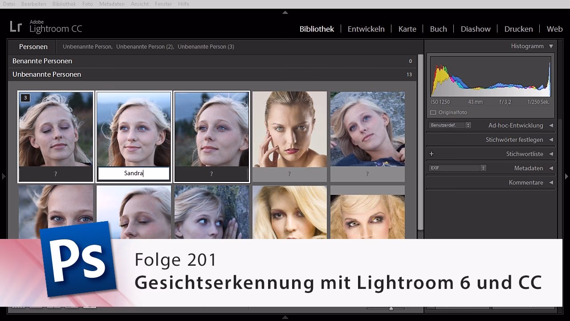
Task: Select the portrait of woman lying on rocks
Action: tap(367, 129)
